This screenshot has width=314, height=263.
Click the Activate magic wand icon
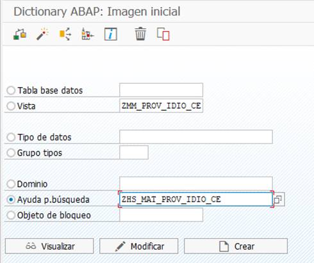tap(42, 34)
